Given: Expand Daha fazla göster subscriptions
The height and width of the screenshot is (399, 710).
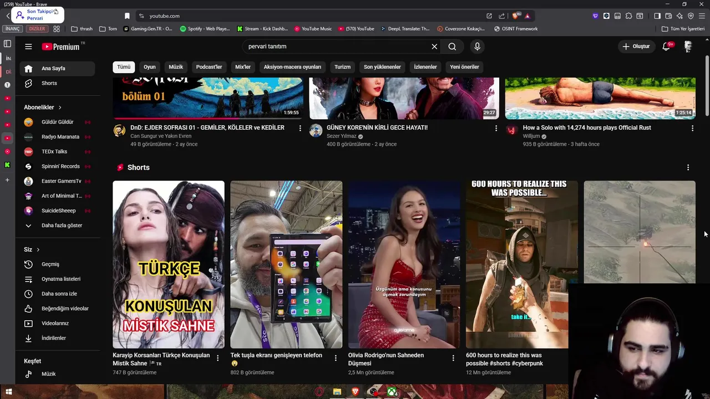Looking at the screenshot, I should click(x=58, y=226).
